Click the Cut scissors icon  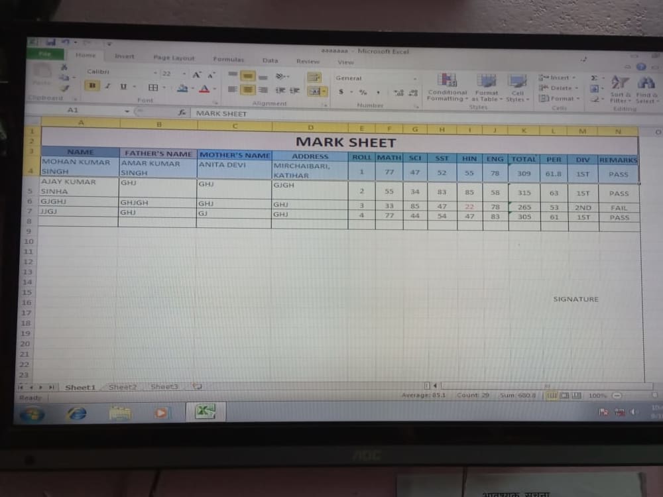tap(64, 67)
